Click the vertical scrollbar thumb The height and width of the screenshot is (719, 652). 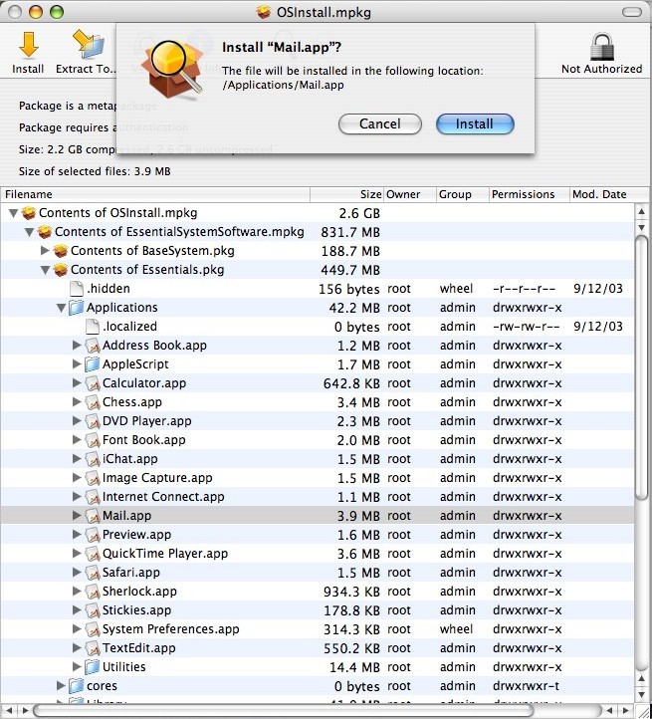pos(642,366)
